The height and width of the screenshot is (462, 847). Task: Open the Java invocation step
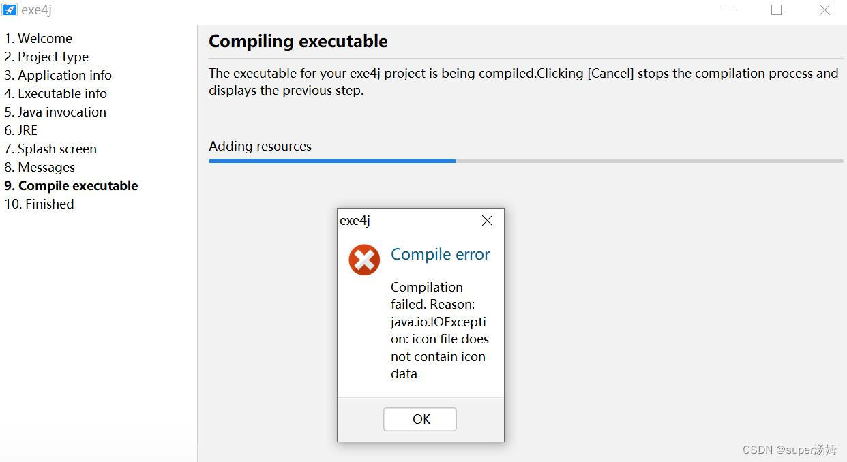point(55,112)
